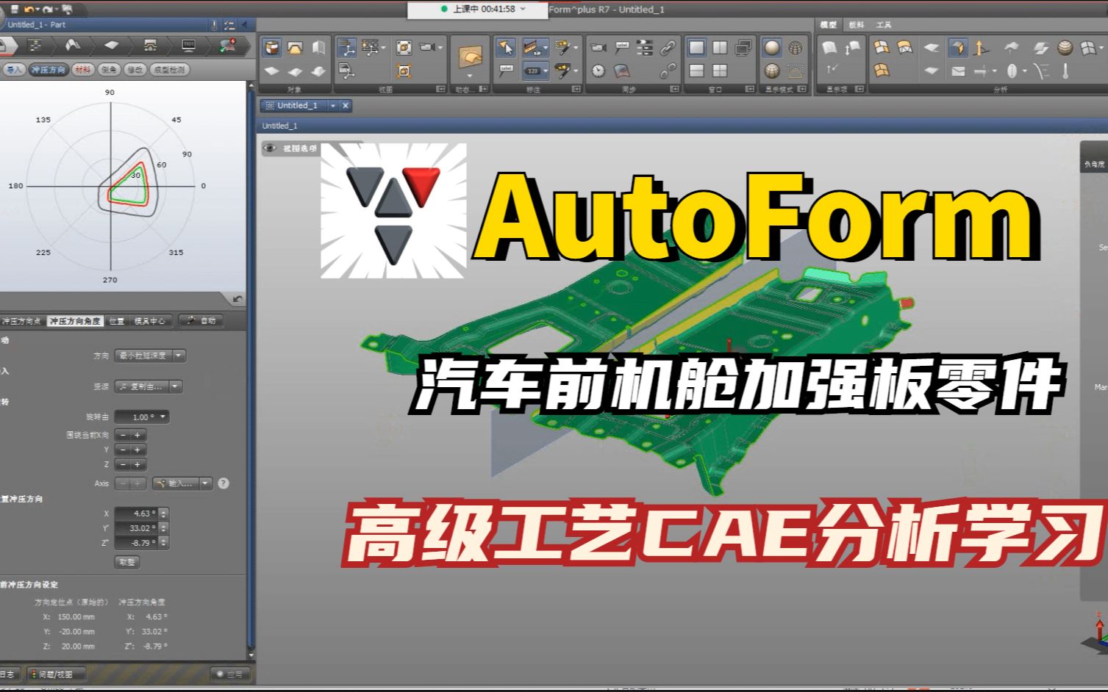Click the question mark help icon beside Axis
1108x692 pixels.
(x=224, y=483)
